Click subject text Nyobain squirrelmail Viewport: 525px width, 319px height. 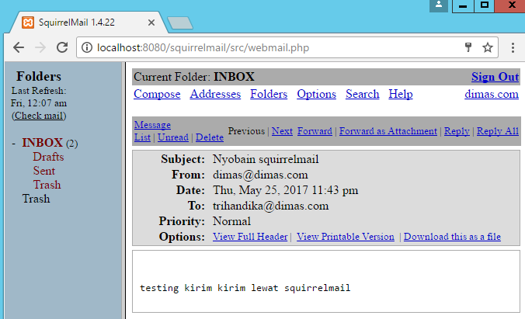point(266,159)
